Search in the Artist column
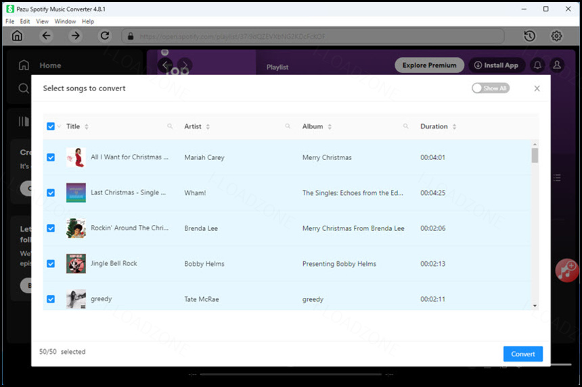The height and width of the screenshot is (387, 582). coord(288,126)
